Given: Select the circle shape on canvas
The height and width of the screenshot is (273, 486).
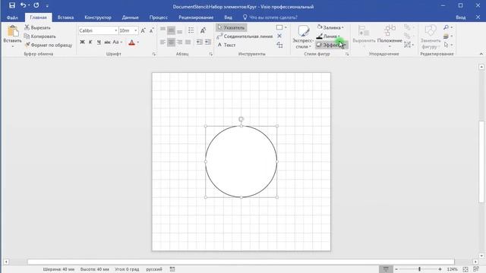Looking at the screenshot, I should (241, 162).
